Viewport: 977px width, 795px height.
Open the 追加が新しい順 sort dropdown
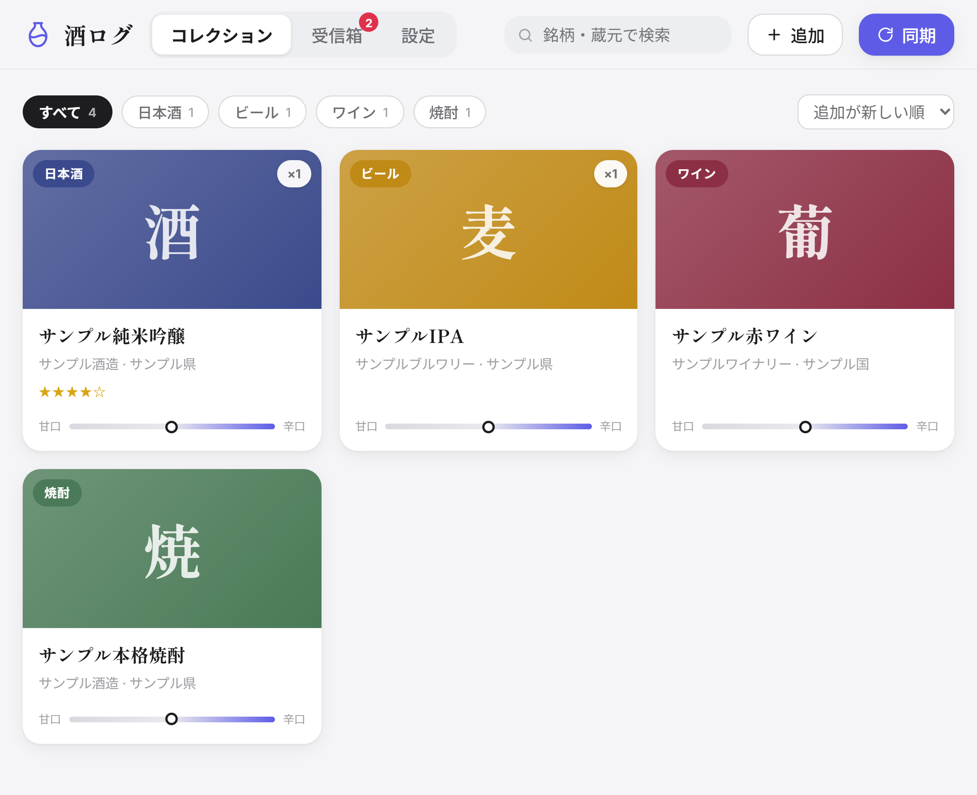click(x=876, y=112)
